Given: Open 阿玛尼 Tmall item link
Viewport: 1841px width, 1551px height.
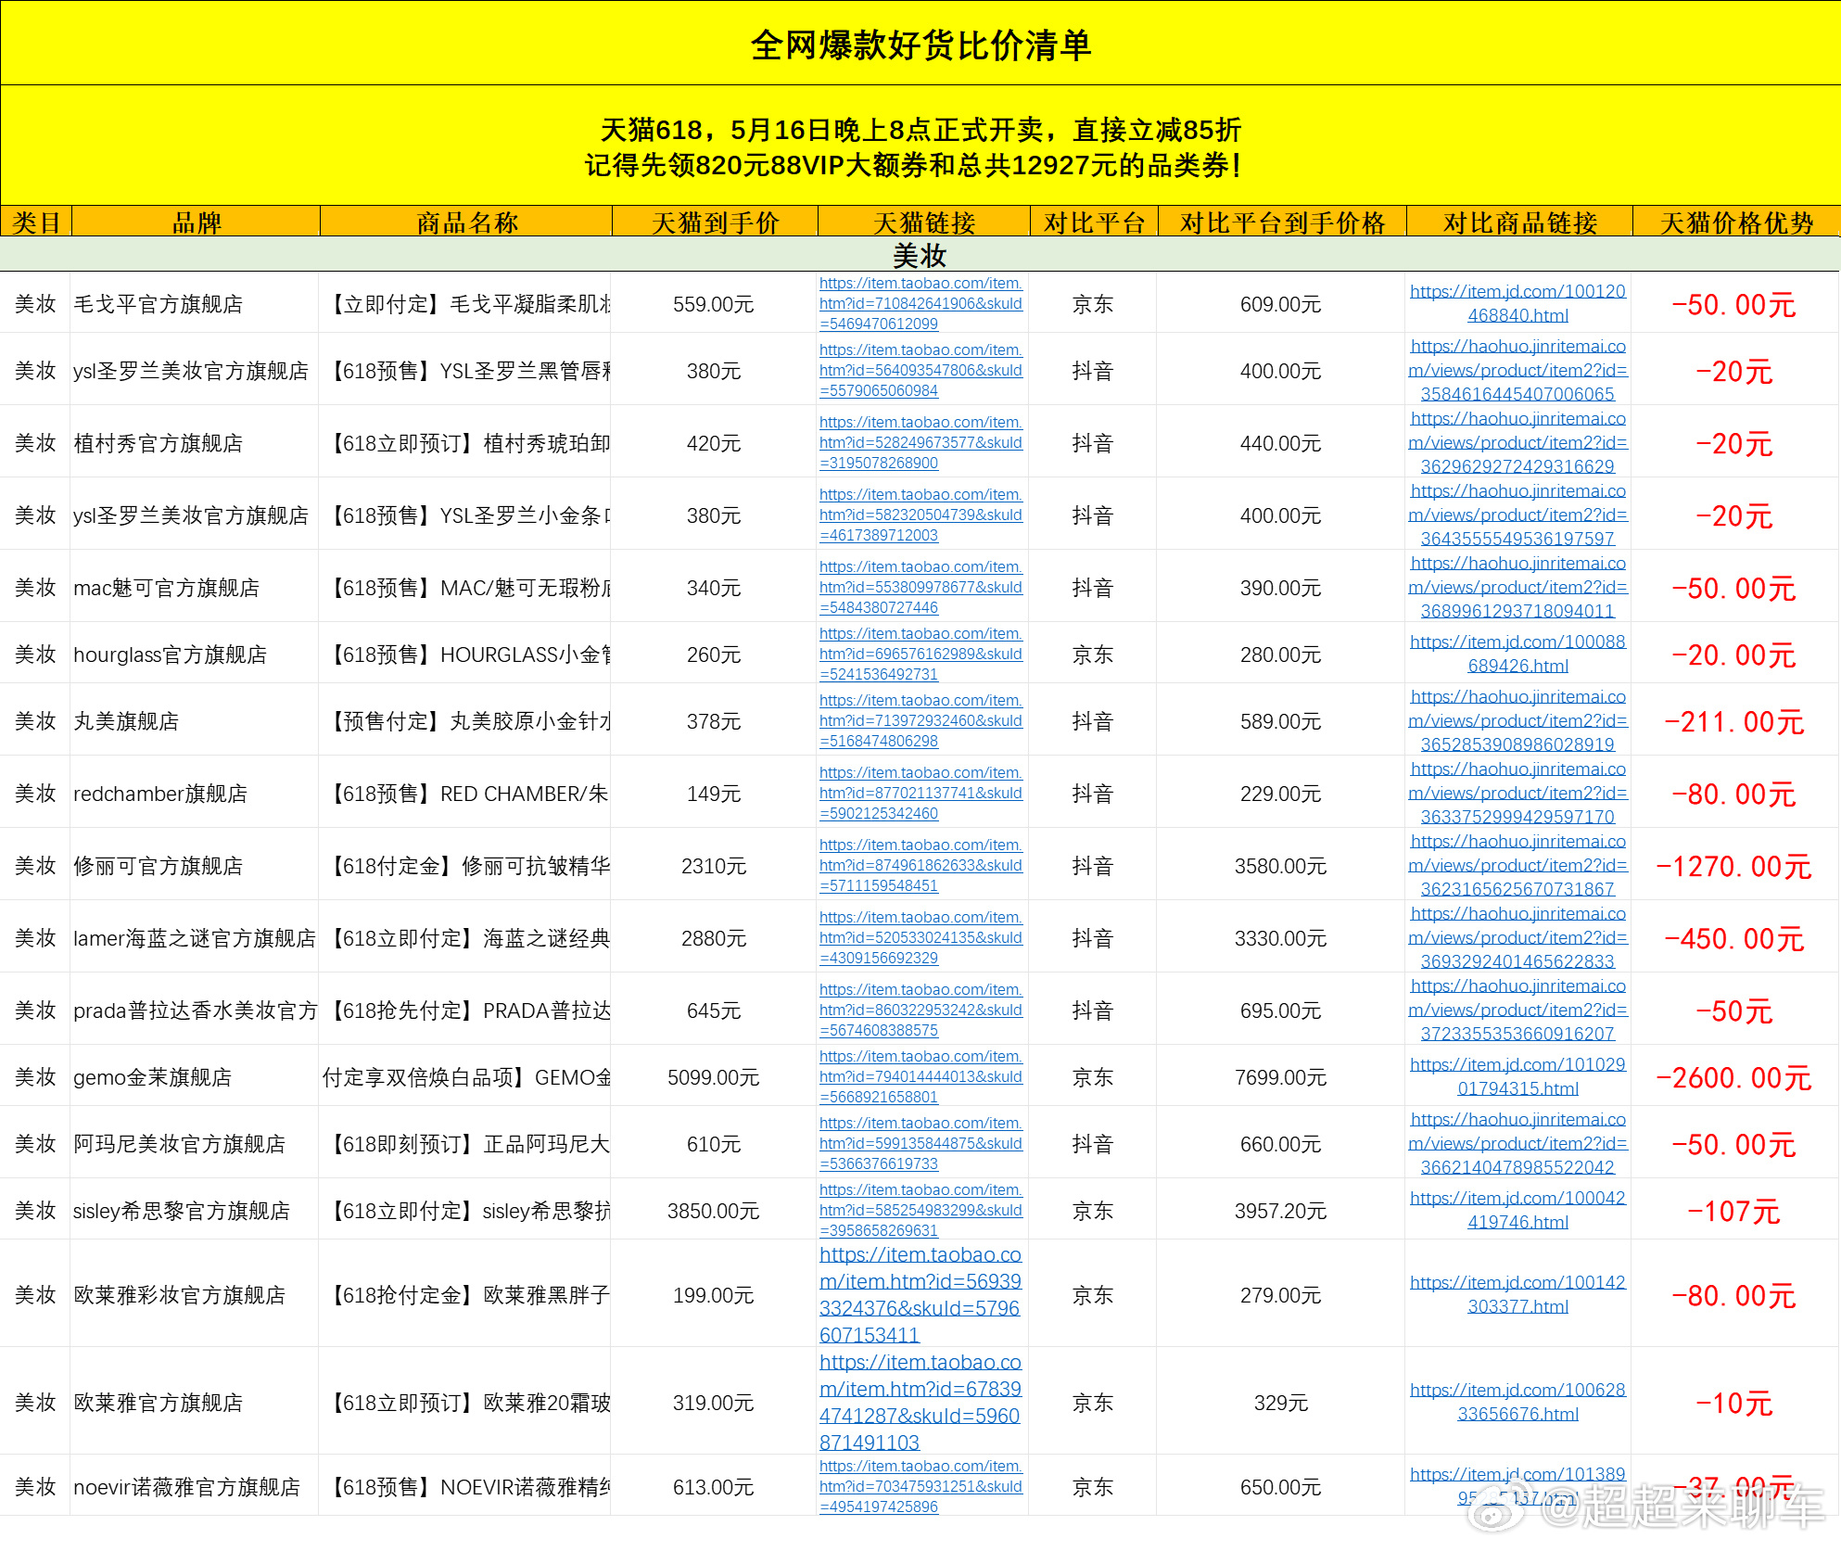Looking at the screenshot, I should coord(920,1143).
